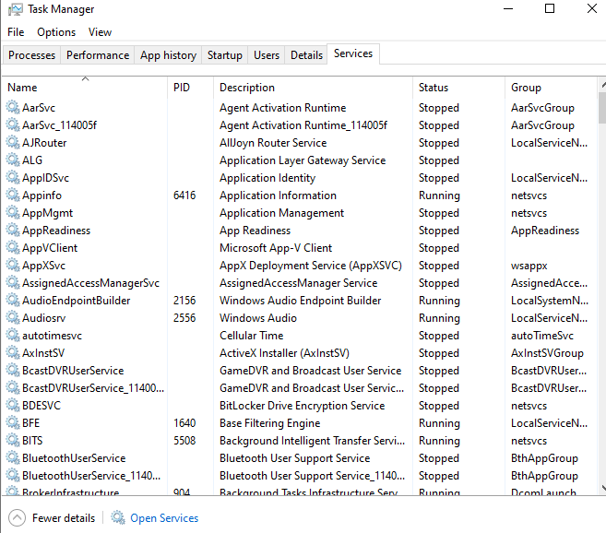Click the BDESVC service gear icon
Screen dimensions: 606x533
(x=13, y=405)
